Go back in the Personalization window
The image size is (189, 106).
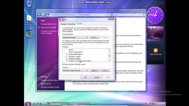coord(39,15)
